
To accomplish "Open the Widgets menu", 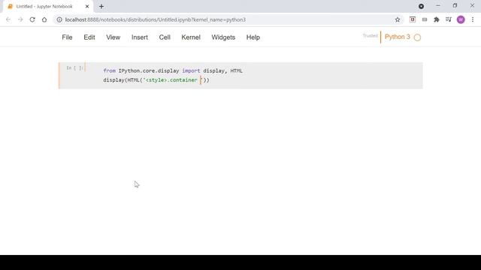I will (x=223, y=37).
